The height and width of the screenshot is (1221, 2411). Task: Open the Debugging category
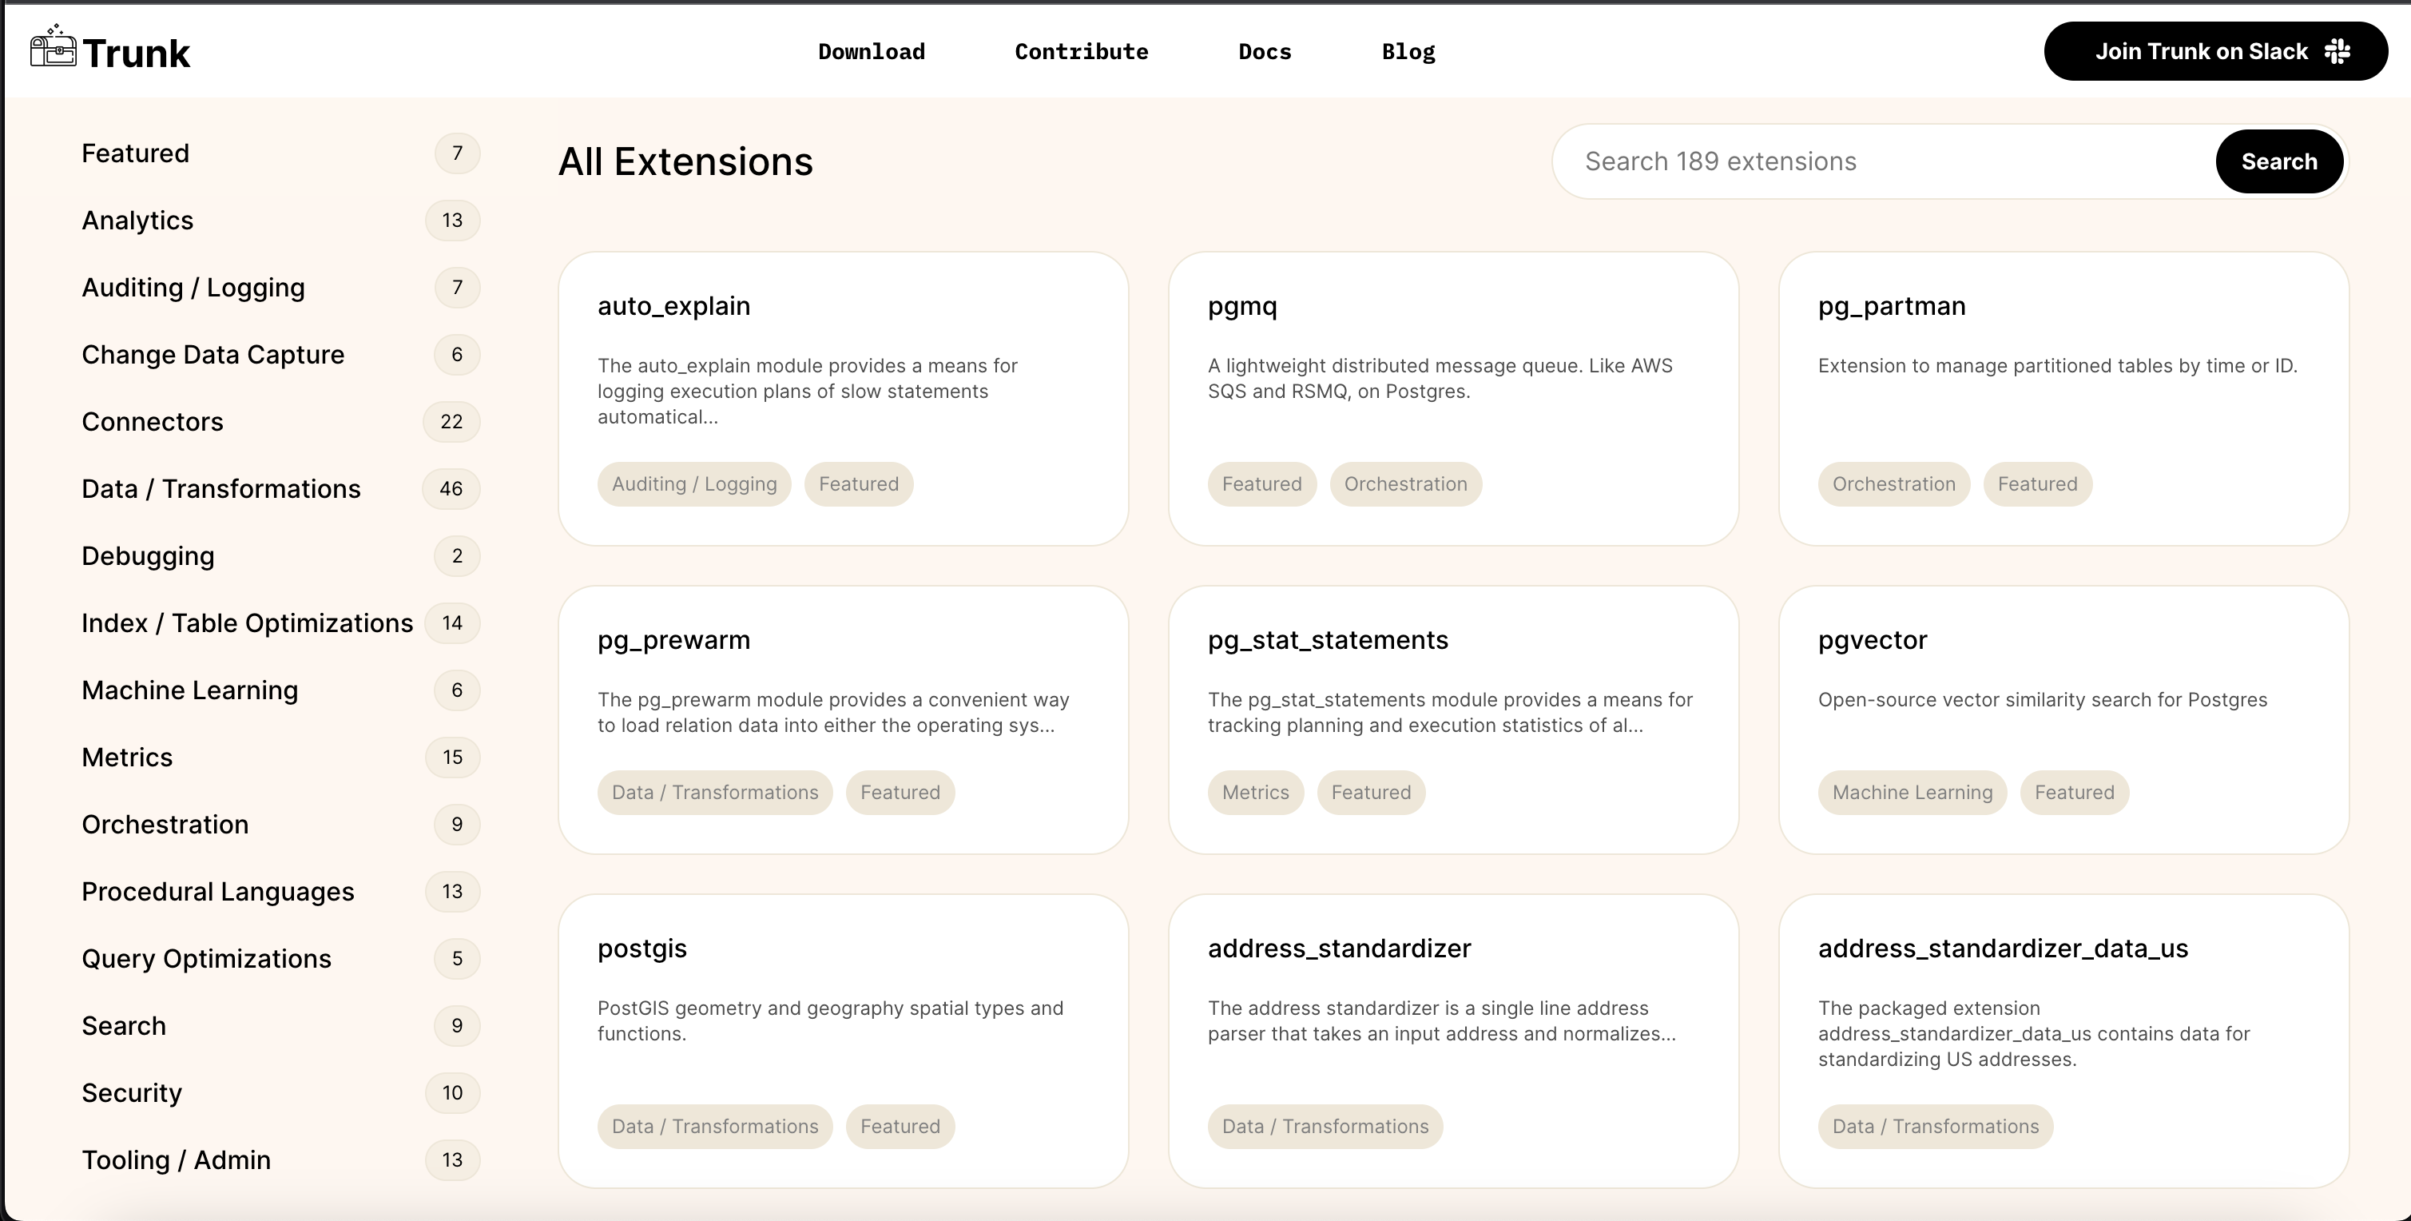click(280, 556)
